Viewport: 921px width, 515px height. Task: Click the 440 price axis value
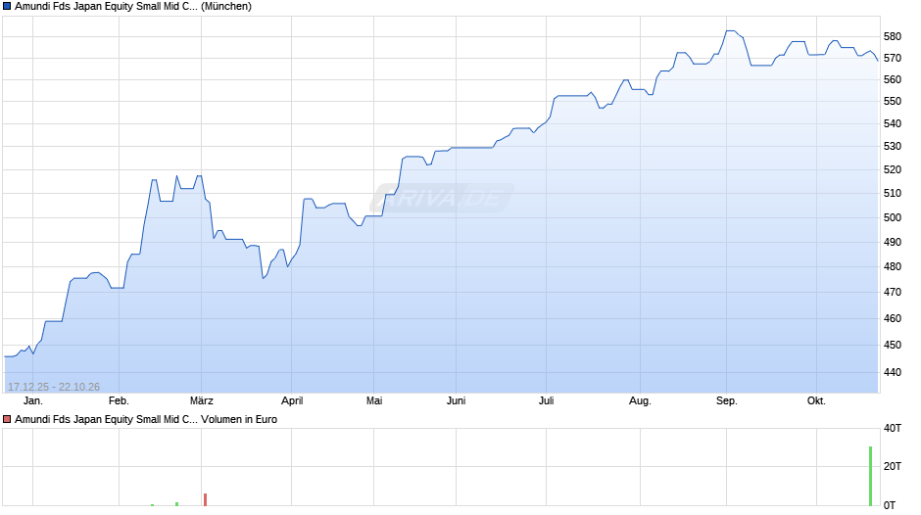point(893,372)
